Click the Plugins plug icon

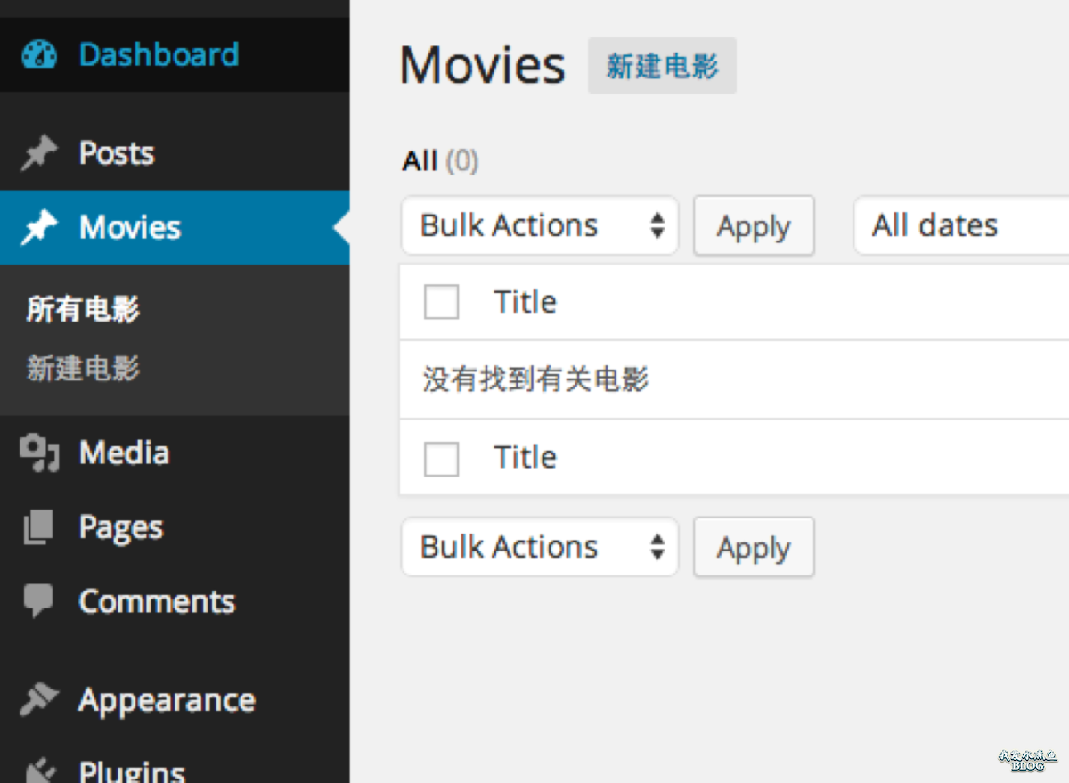pyautogui.click(x=39, y=770)
